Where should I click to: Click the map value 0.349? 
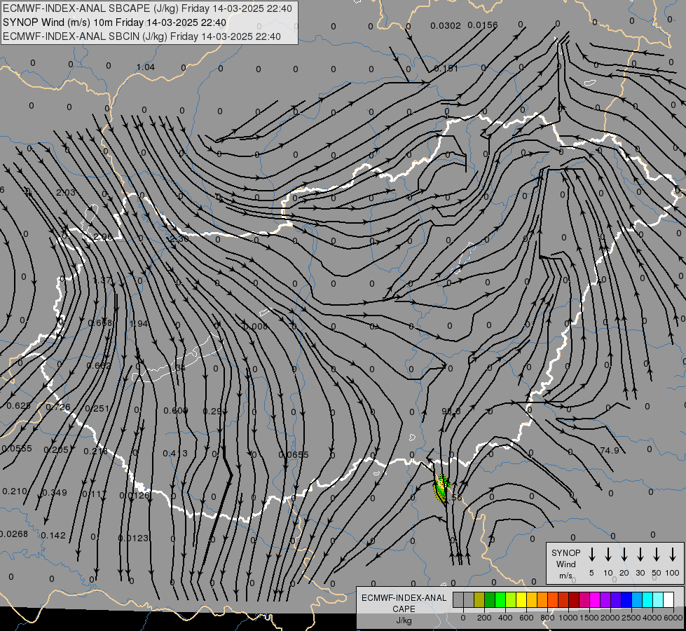54,493
